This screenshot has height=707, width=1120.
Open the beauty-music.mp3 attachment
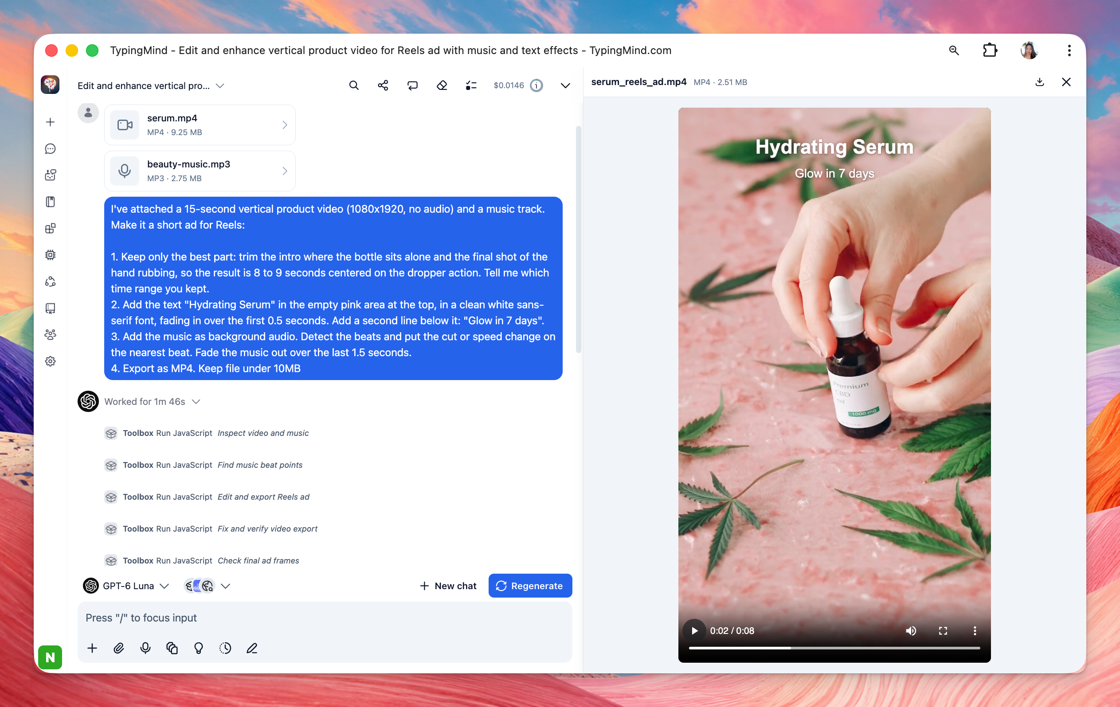200,171
